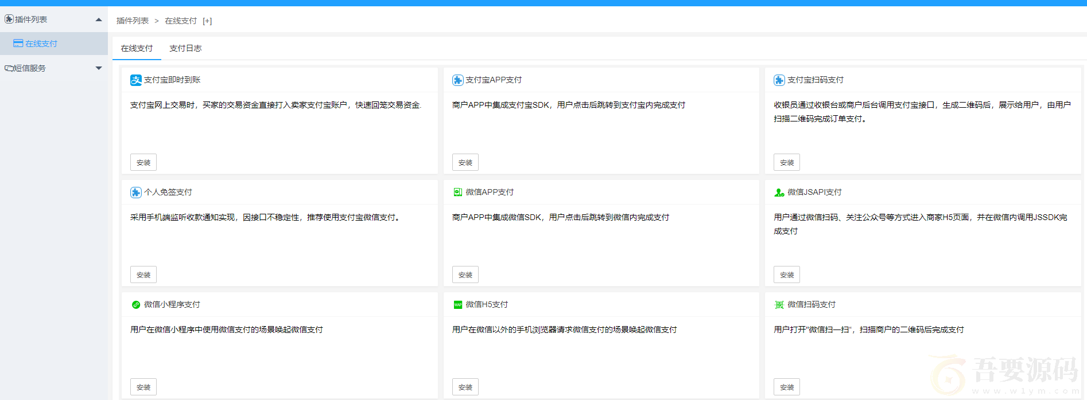This screenshot has height=400, width=1087.
Task: Open the 插件列表 sidebar menu
Action: point(54,19)
